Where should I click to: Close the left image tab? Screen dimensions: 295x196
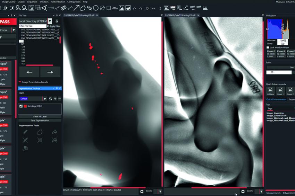97,15
